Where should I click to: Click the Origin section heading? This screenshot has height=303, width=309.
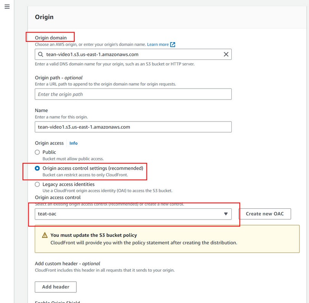tap(44, 17)
